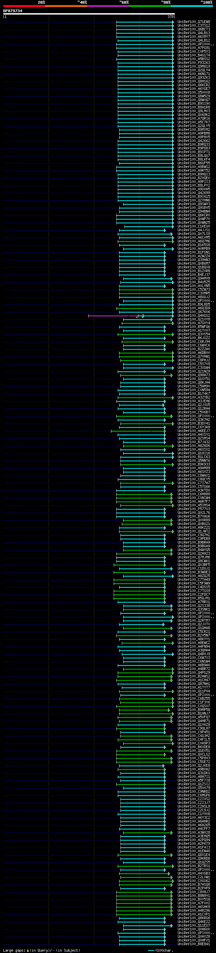Select hit label UniRef100_A6N171
Image resolution: width=216 pixels, height=953 pixels.
[x=194, y=74]
